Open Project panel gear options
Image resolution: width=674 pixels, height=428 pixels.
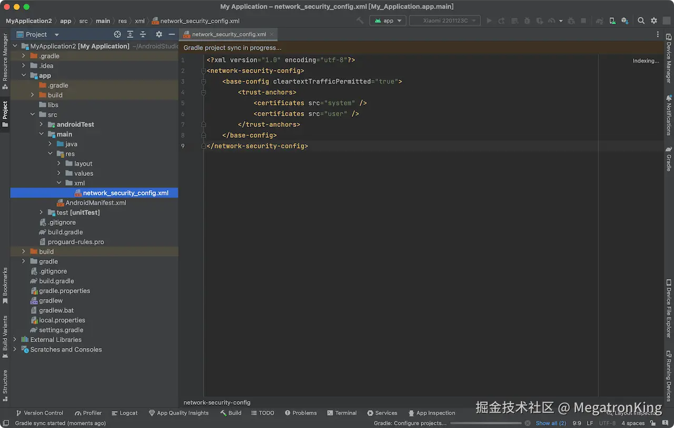159,34
